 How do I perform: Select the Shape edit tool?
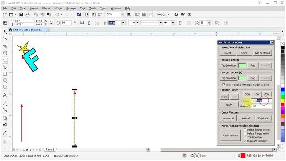(x=5, y=38)
